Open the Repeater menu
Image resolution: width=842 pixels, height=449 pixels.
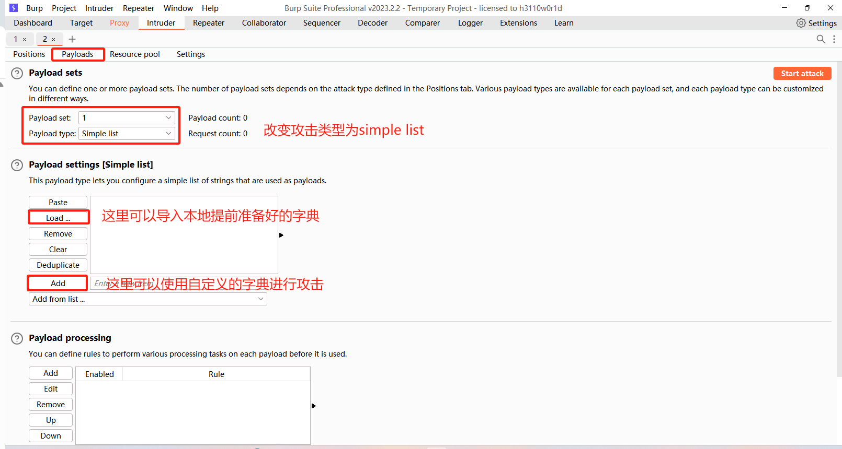click(139, 8)
